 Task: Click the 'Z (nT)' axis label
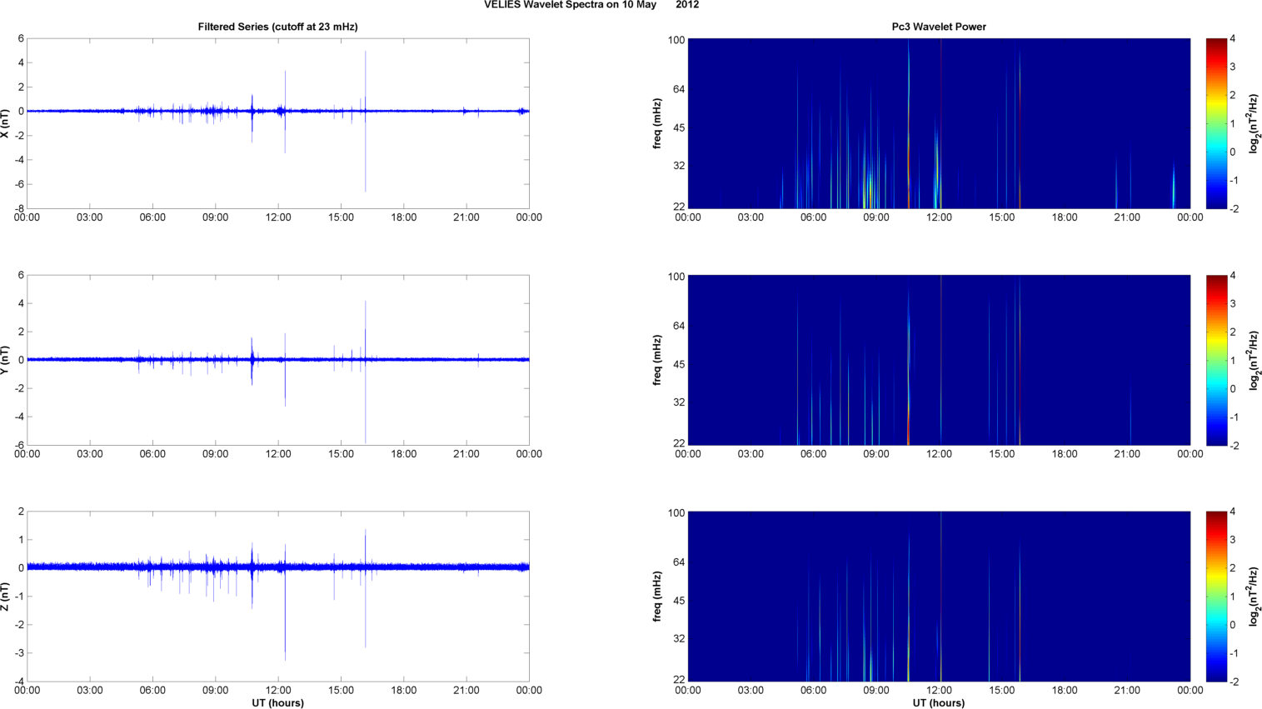pos(7,597)
